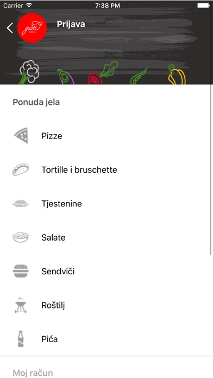Screen dimensions: 213x378
Task: Tap the burger icon beside Sendviči
Action: pyautogui.click(x=21, y=271)
